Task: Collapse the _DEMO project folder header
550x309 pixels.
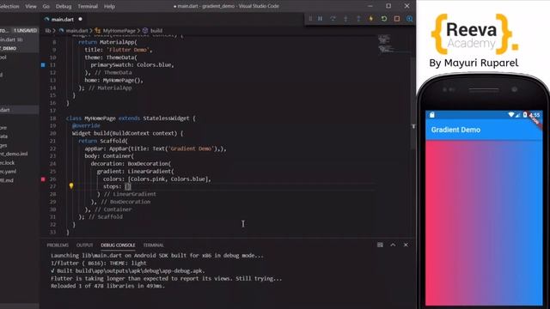Action: [19, 48]
